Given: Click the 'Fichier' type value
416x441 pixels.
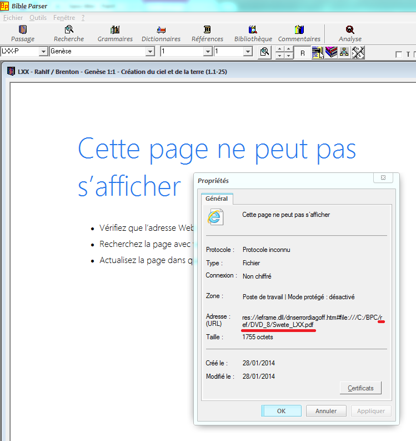Looking at the screenshot, I should coord(251,263).
